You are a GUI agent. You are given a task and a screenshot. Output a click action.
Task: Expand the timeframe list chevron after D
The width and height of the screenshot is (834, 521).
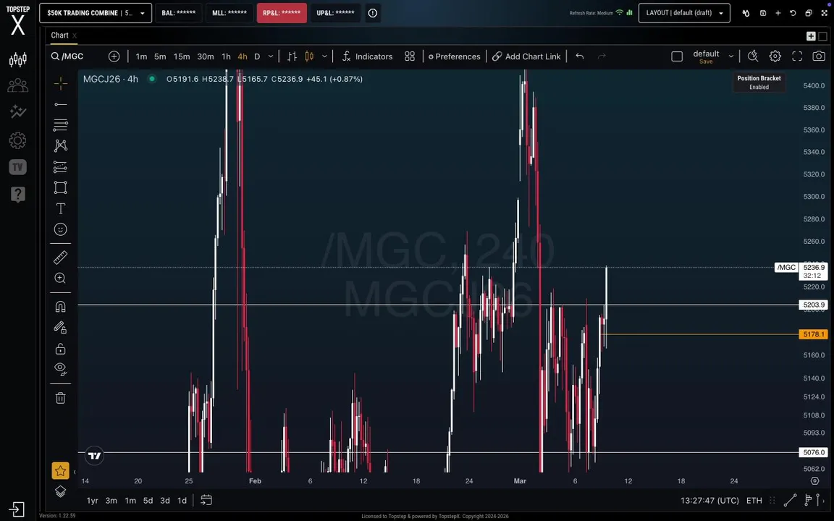(271, 56)
